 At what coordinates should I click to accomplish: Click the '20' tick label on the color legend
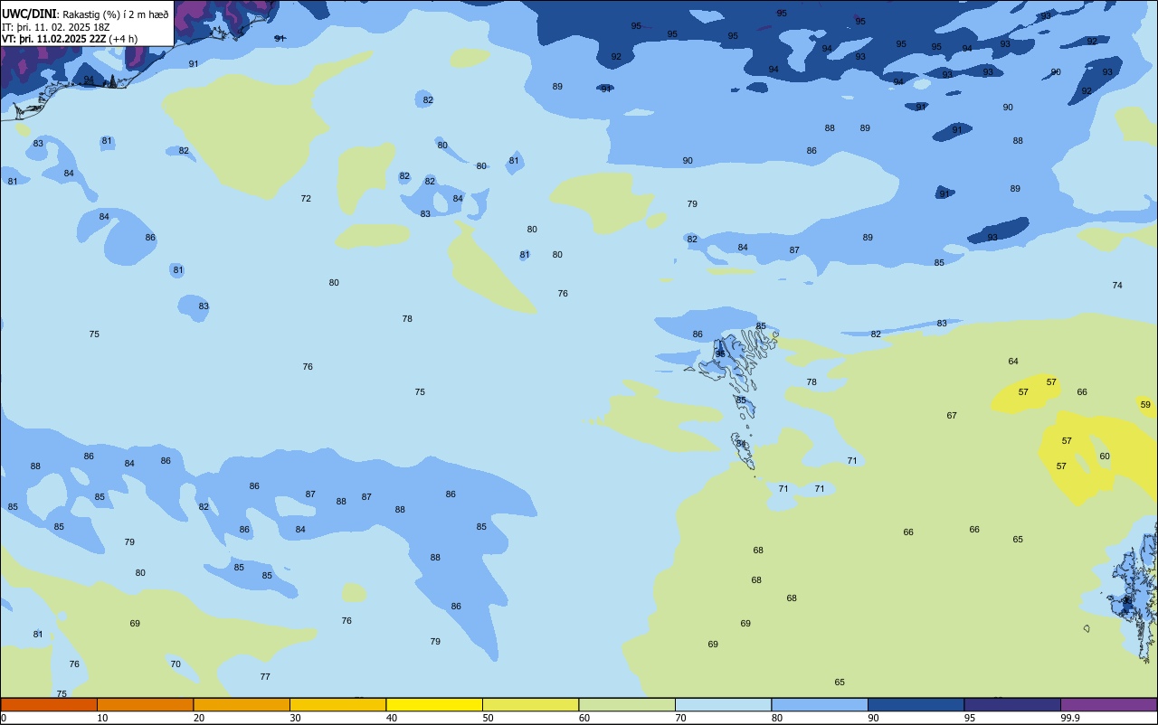[199, 718]
